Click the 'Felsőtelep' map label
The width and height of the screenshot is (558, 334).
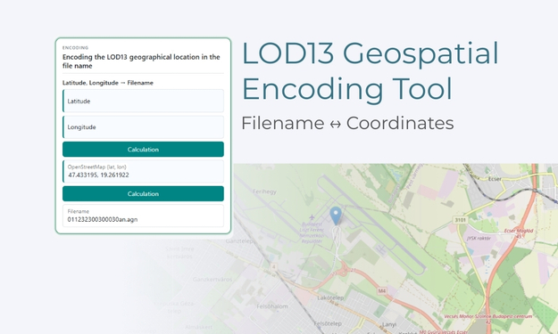328,323
